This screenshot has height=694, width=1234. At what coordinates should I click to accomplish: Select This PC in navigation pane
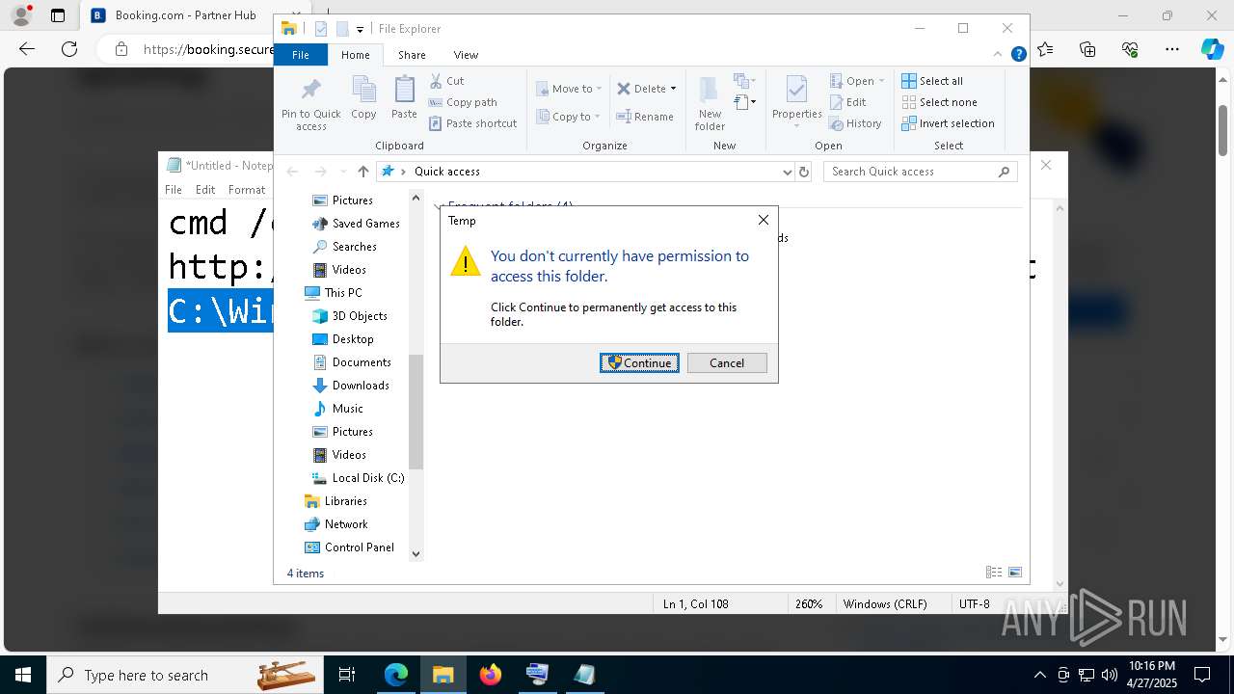click(x=334, y=293)
